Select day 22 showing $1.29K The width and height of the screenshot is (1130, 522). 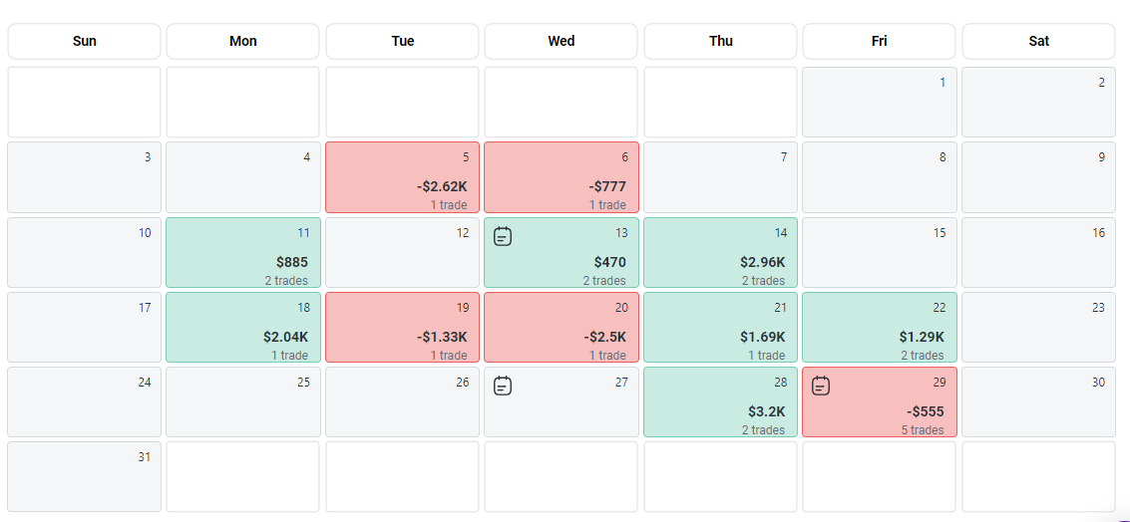point(880,328)
